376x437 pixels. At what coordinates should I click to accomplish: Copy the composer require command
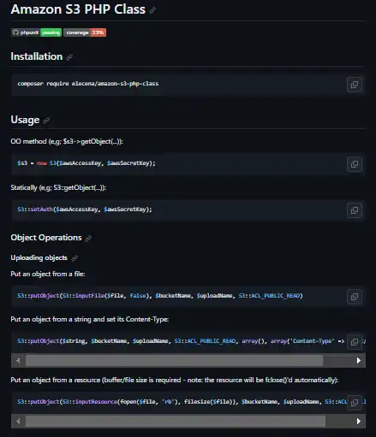[355, 85]
